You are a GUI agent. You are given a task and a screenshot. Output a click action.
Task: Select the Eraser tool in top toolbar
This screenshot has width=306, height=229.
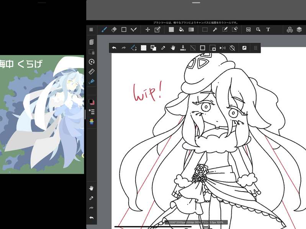point(114,29)
